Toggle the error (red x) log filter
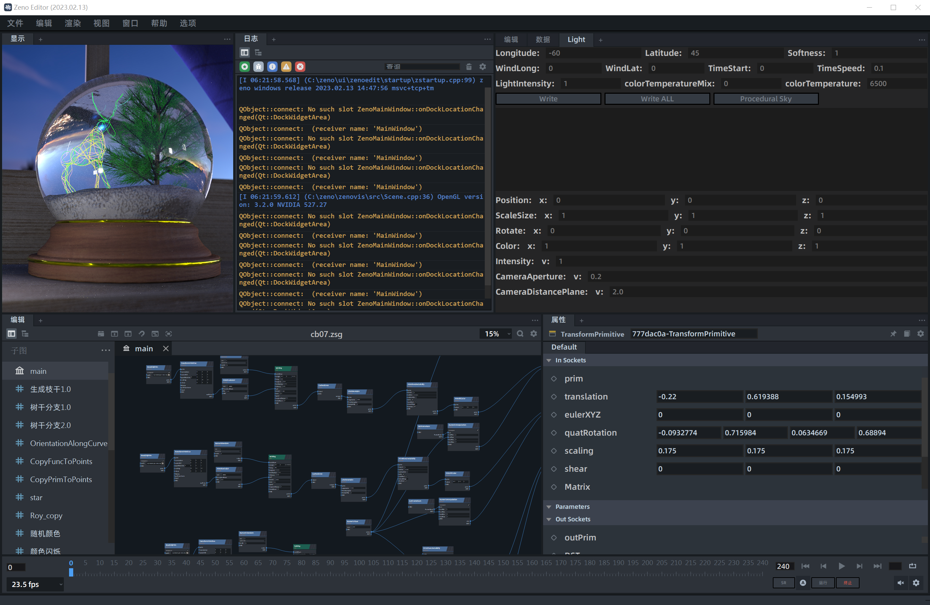This screenshot has height=605, width=930. coord(300,67)
